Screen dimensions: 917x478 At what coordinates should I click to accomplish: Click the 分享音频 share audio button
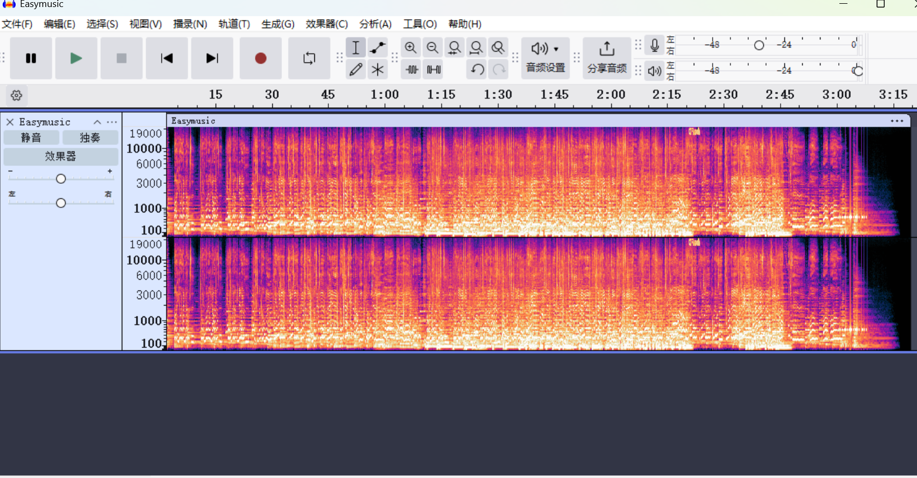607,58
